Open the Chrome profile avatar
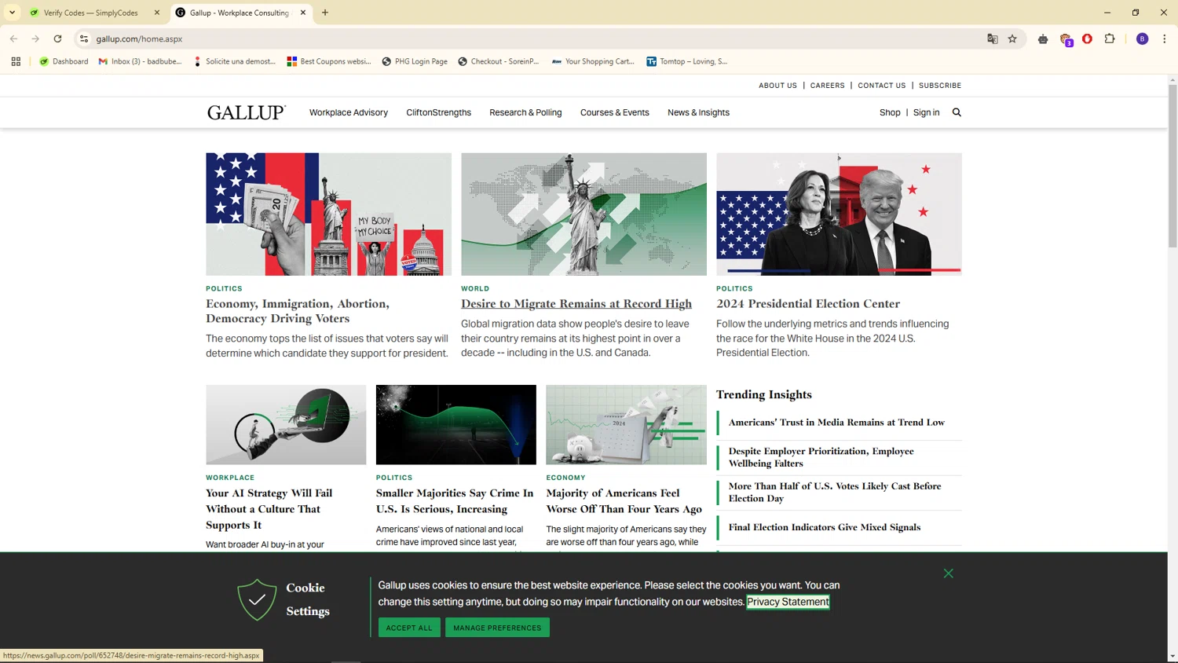Image resolution: width=1178 pixels, height=663 pixels. tap(1143, 38)
